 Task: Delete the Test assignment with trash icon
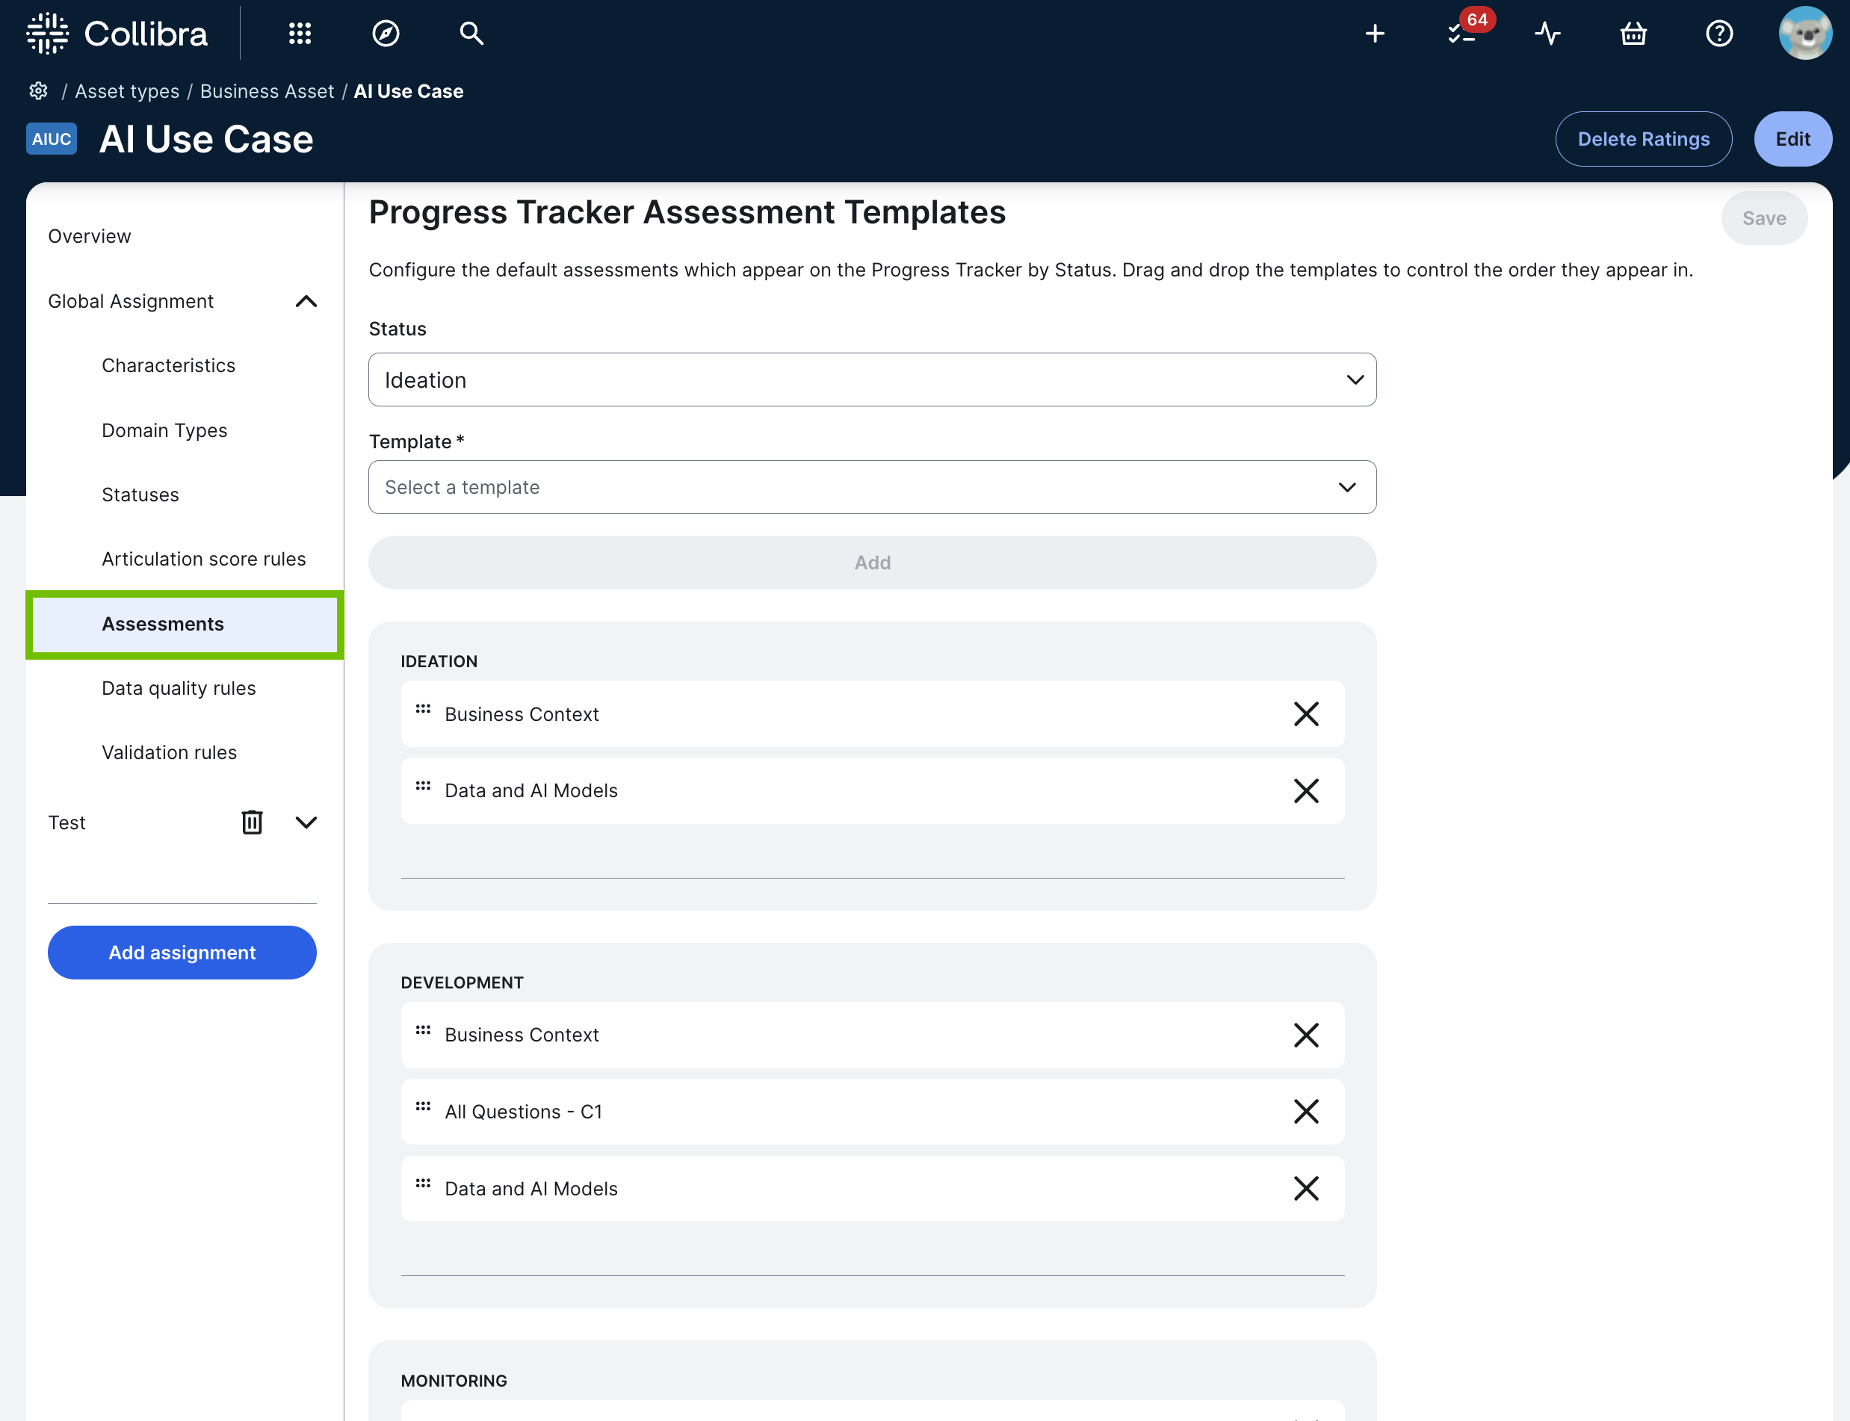[252, 822]
